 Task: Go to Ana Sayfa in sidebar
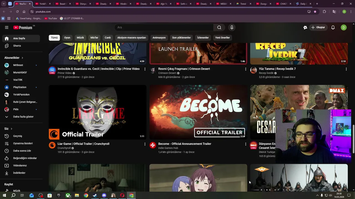[x=21, y=38]
